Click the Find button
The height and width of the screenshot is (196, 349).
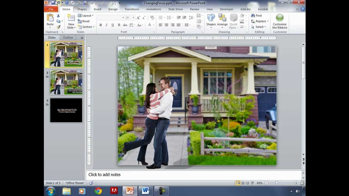pos(256,16)
